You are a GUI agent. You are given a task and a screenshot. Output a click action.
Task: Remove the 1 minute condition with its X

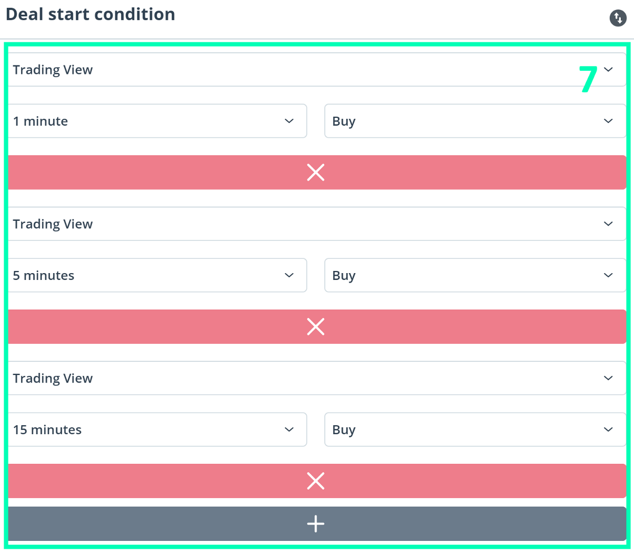(316, 172)
